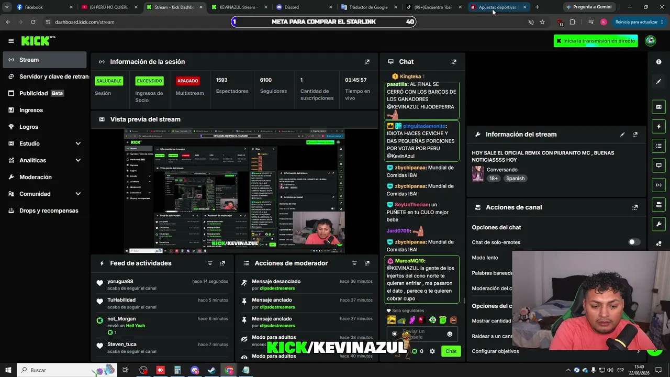Viewport: 670px width, 377px height.
Task: Expand the Analíticas sidebar section
Action: click(78, 160)
